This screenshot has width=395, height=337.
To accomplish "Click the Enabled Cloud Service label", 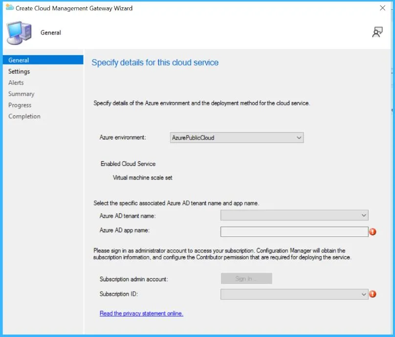I will pos(128,164).
